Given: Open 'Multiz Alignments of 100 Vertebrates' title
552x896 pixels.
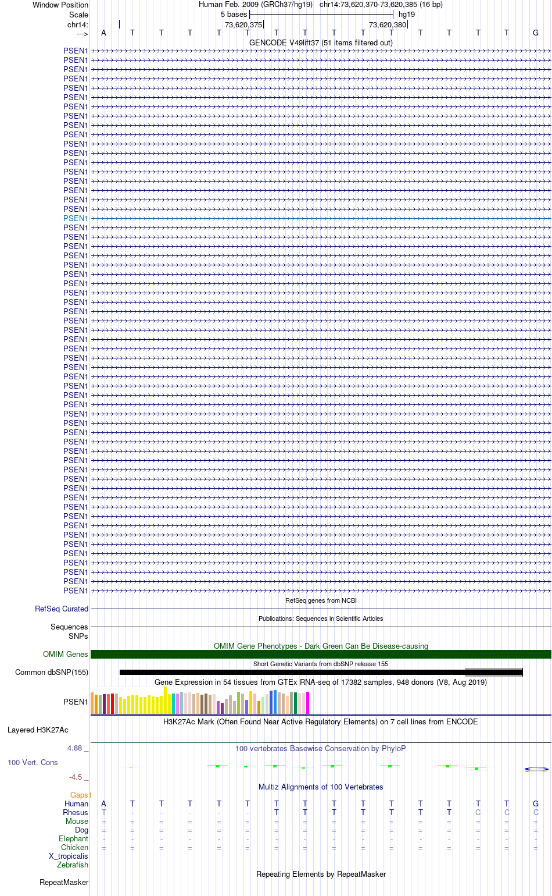Looking at the screenshot, I should (x=321, y=787).
